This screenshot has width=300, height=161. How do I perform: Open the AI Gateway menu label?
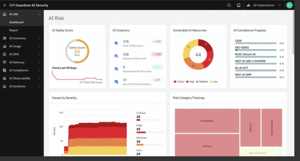(17, 62)
